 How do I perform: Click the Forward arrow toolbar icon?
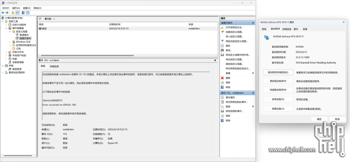click(x=7, y=13)
